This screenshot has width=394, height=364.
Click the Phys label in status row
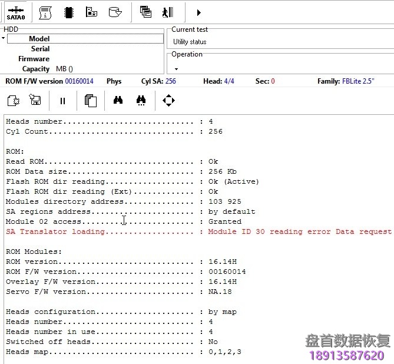click(x=114, y=81)
